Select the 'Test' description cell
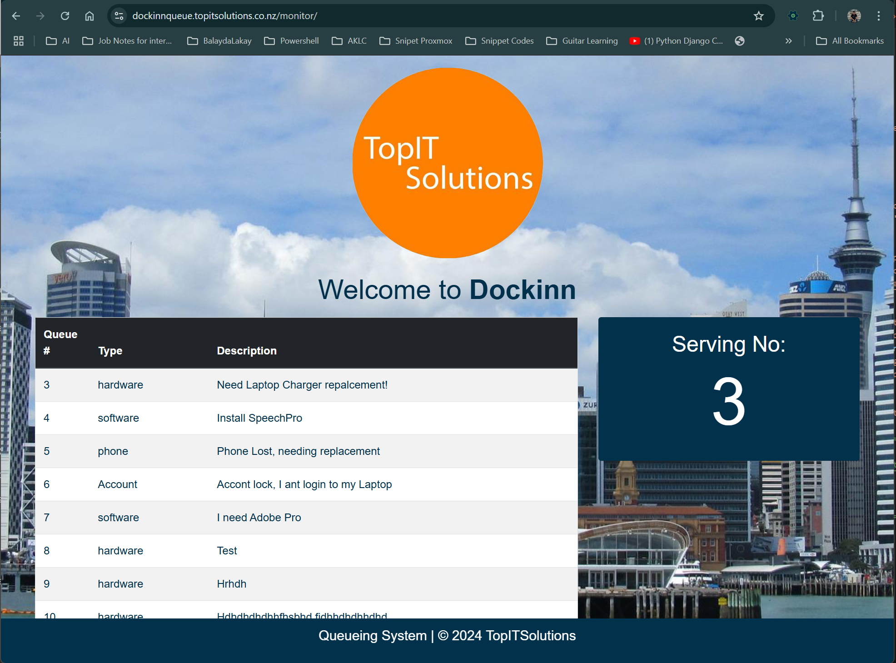896x663 pixels. 227,551
